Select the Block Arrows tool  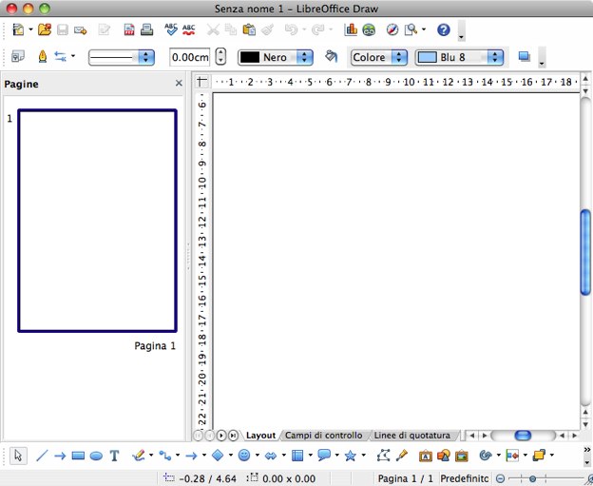click(271, 457)
